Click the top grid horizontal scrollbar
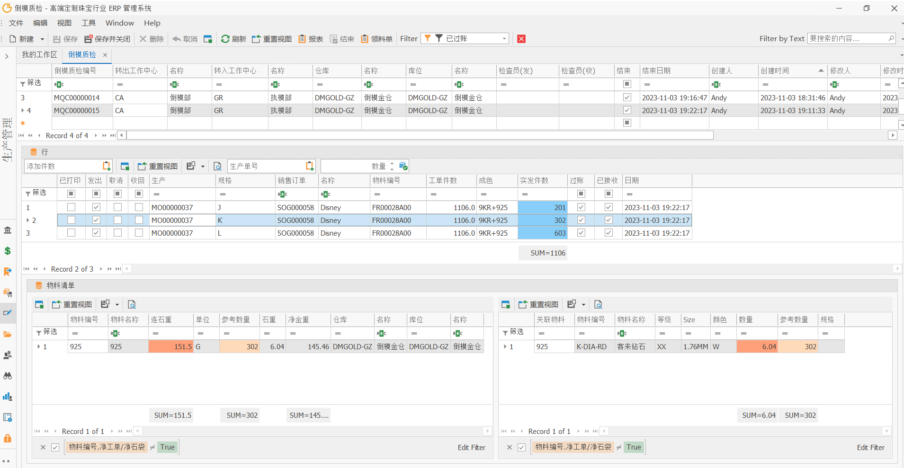Image resolution: width=904 pixels, height=468 pixels. 420,135
